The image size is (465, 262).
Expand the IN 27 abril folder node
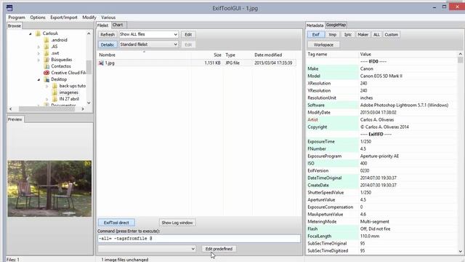point(46,99)
